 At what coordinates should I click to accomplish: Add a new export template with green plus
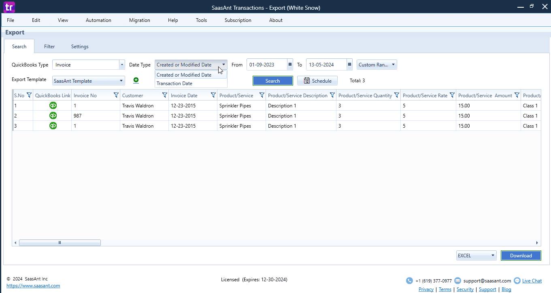coord(136,80)
